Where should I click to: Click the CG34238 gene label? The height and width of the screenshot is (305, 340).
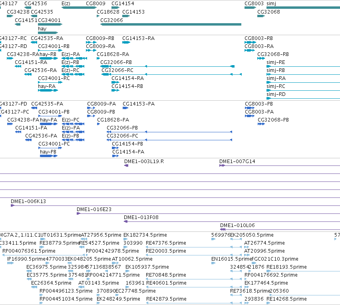[18, 12]
